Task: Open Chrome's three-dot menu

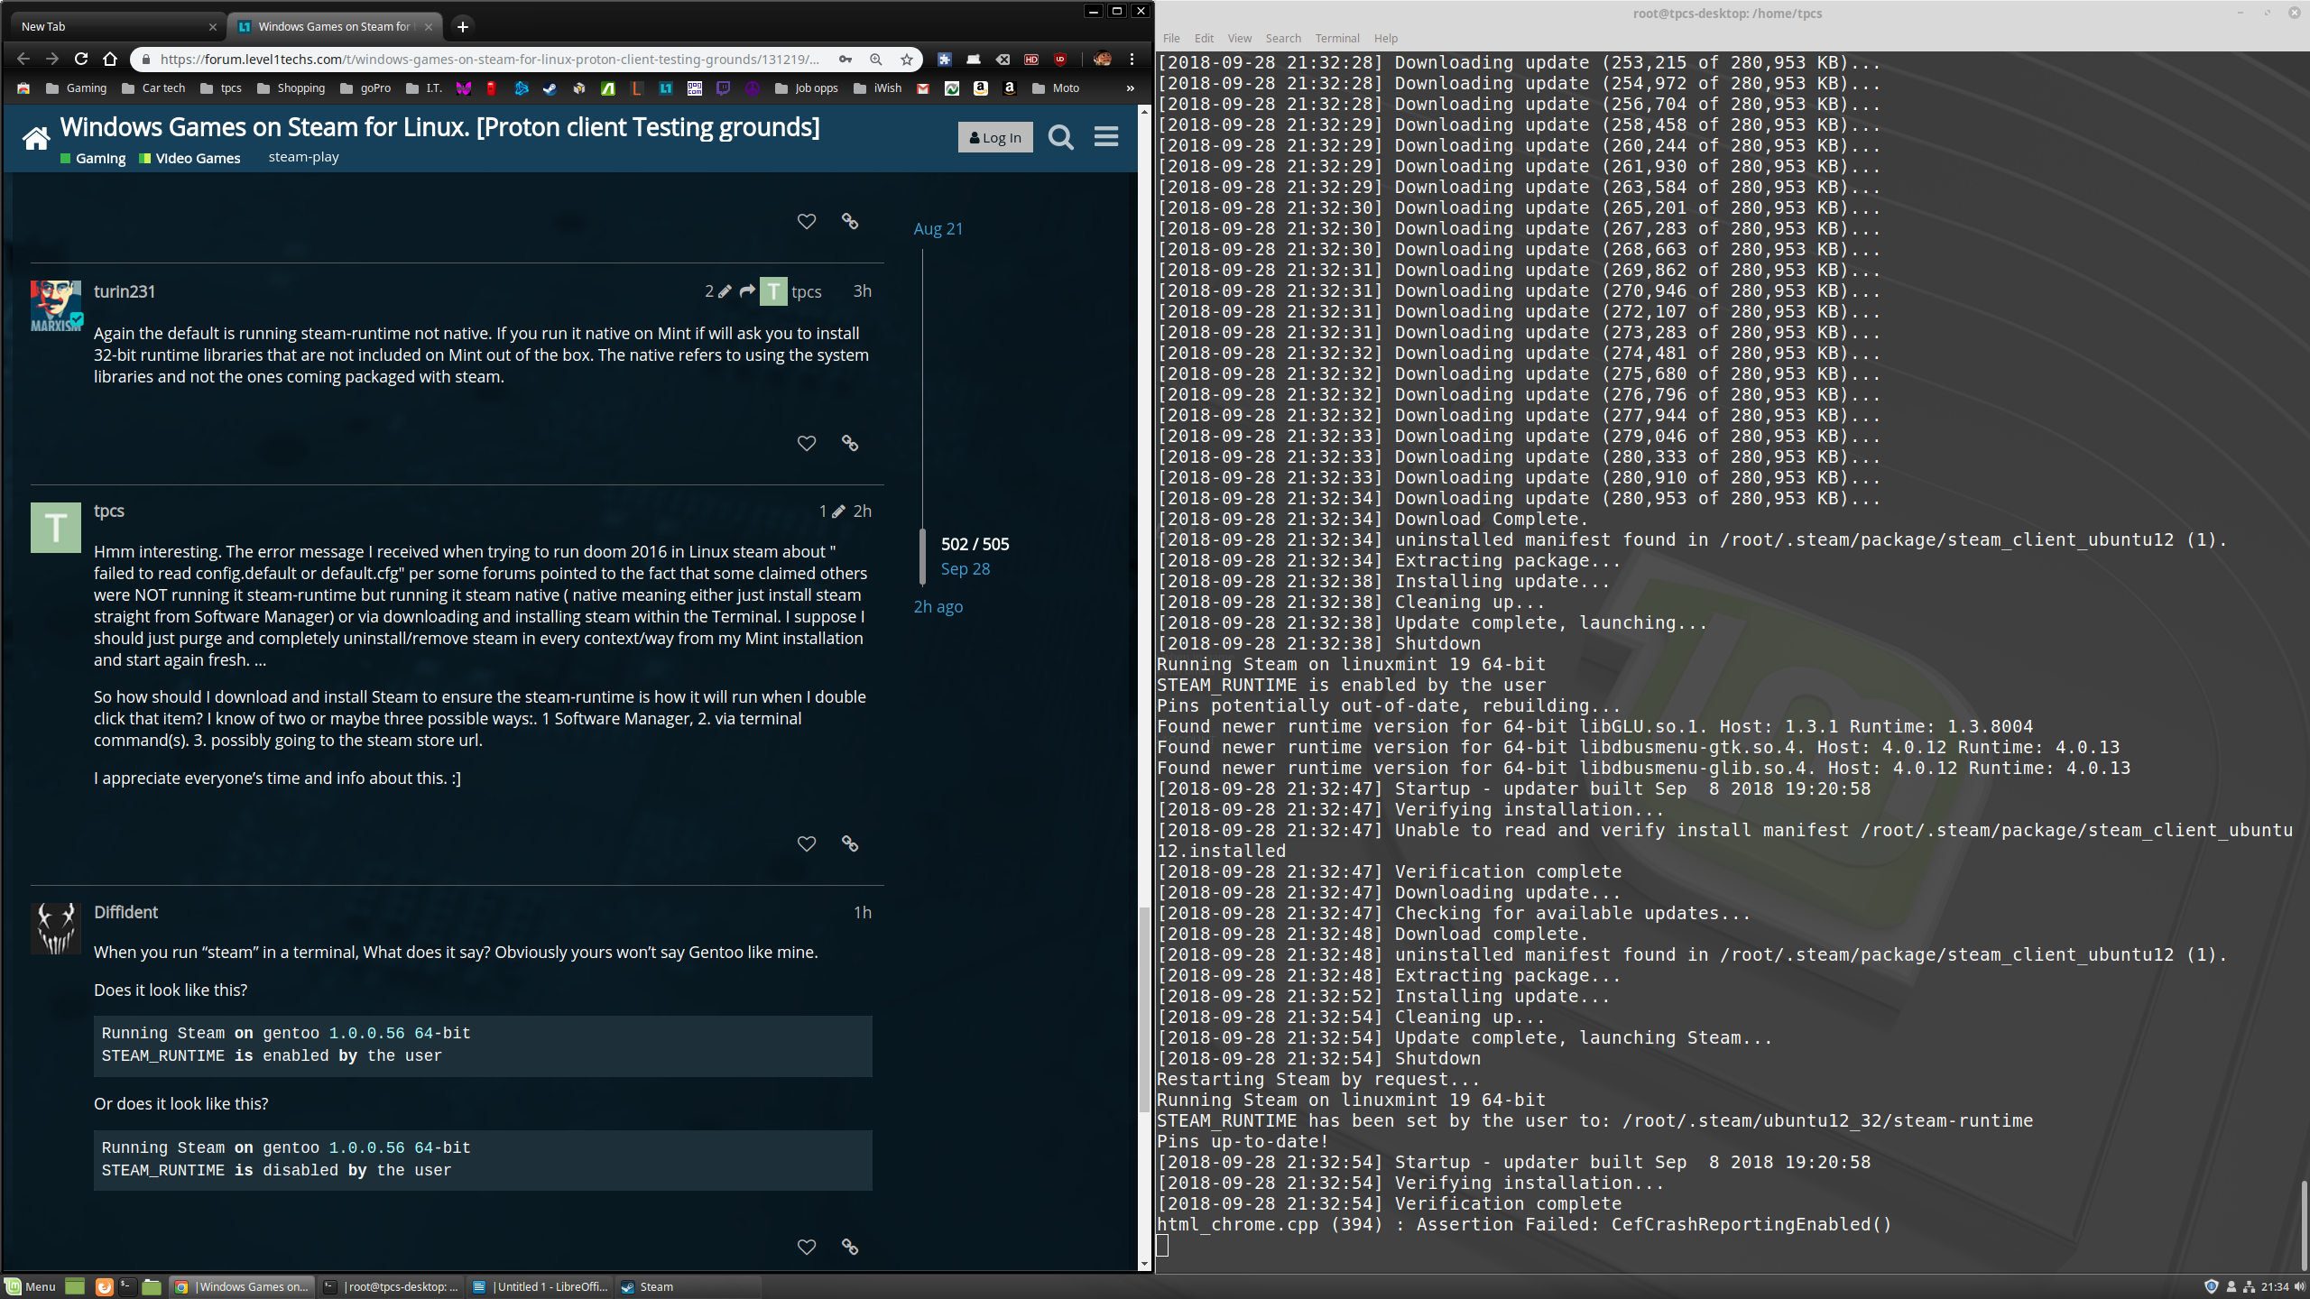Action: [1132, 60]
